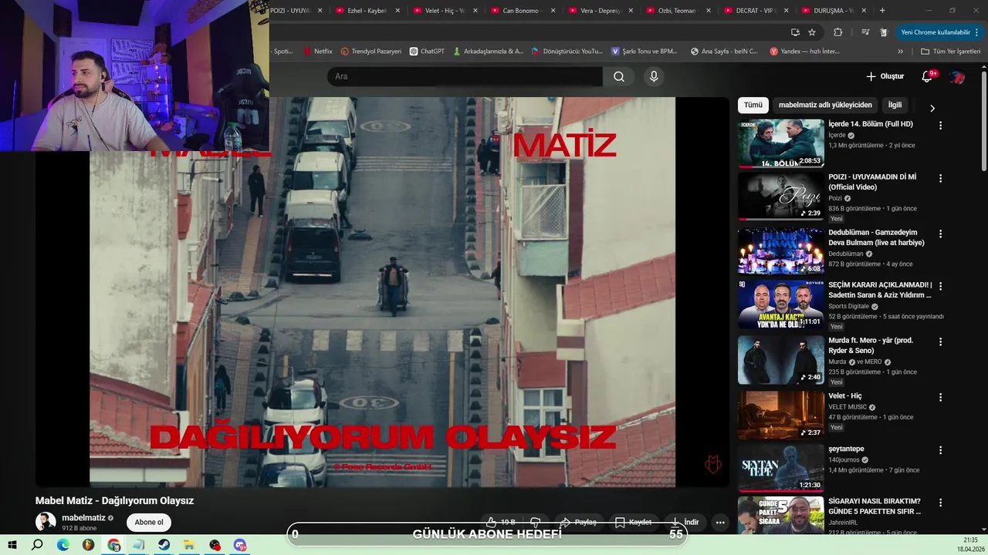Expand the hidden bookmarks overflow chevron
The width and height of the screenshot is (988, 555).
[900, 51]
